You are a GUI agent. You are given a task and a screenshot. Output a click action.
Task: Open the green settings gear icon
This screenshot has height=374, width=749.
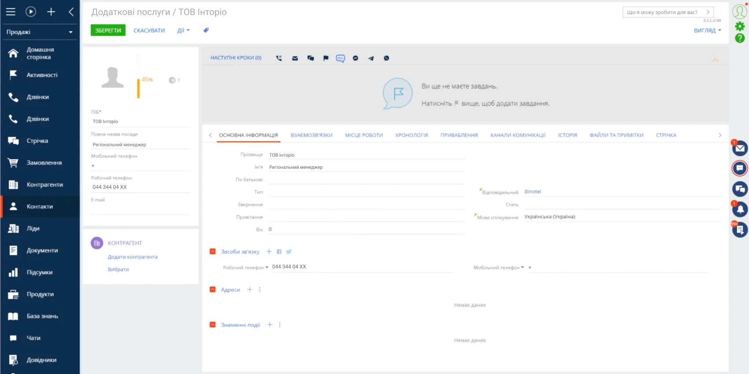740,26
